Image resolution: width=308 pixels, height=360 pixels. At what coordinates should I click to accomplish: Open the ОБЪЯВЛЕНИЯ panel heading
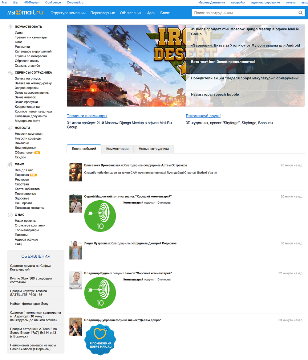pos(36,256)
